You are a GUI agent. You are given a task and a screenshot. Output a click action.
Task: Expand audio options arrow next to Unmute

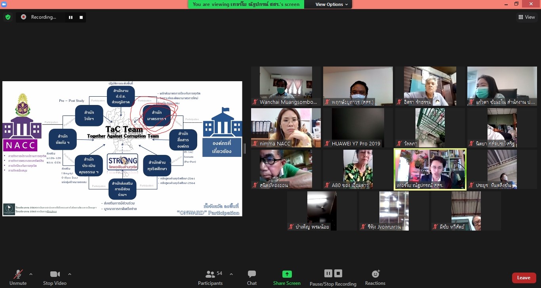coord(31,274)
